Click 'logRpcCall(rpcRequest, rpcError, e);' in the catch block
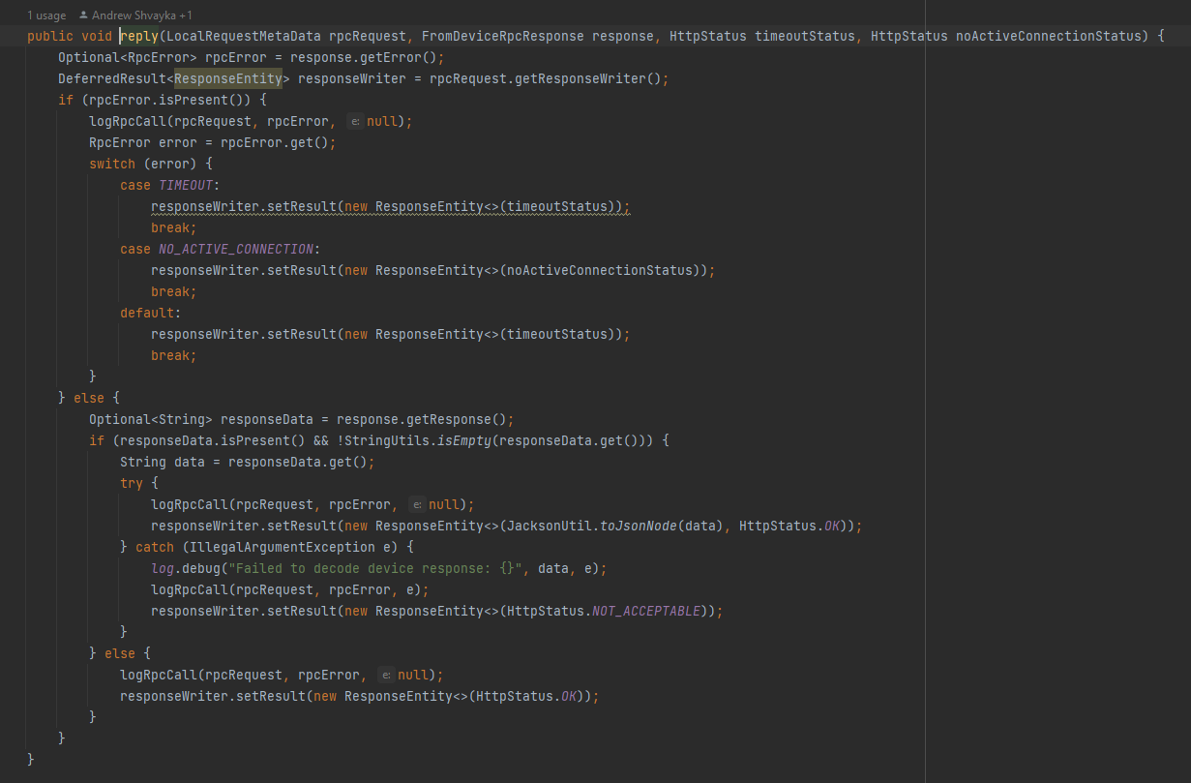The image size is (1191, 783). tap(290, 589)
